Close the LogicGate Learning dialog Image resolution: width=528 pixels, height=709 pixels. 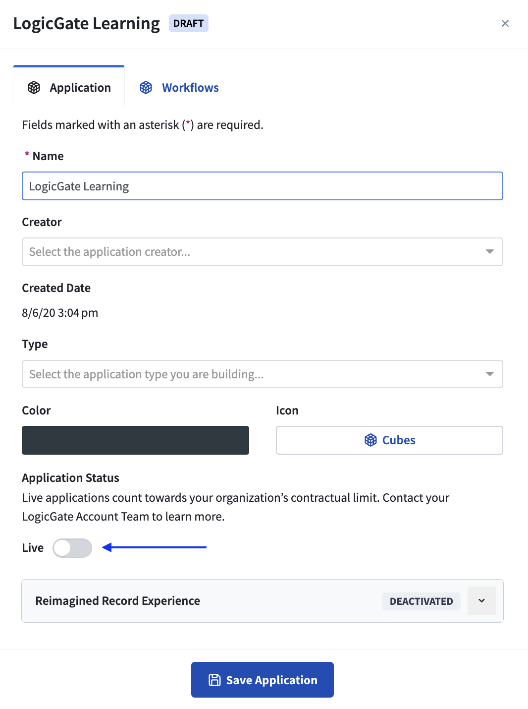coord(505,23)
